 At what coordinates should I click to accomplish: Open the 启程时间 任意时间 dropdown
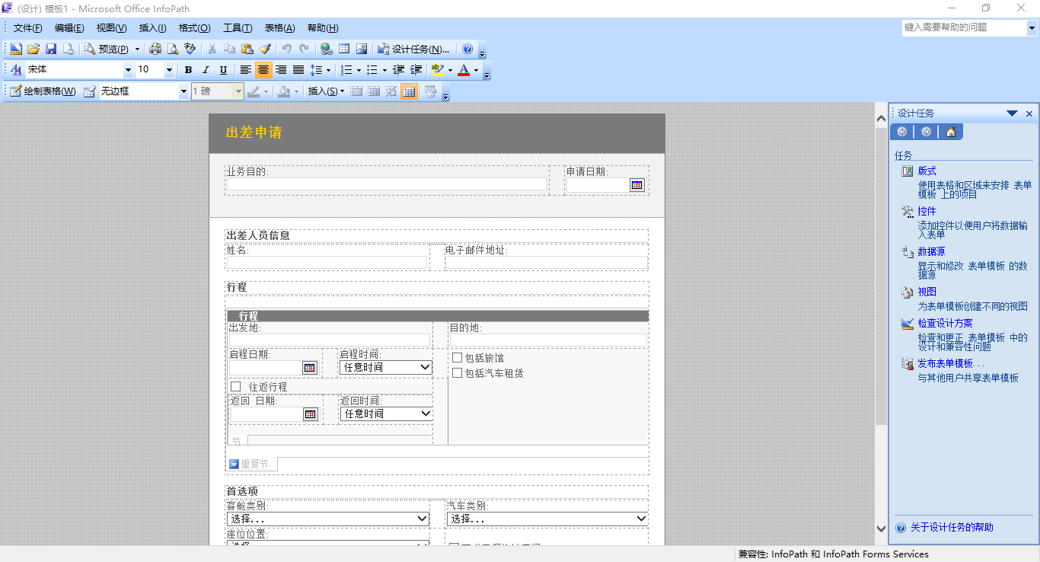(426, 367)
